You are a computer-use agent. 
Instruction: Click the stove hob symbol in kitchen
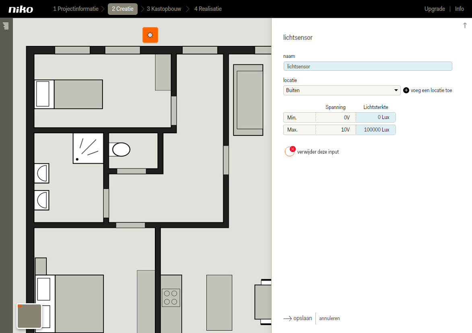coord(171,298)
